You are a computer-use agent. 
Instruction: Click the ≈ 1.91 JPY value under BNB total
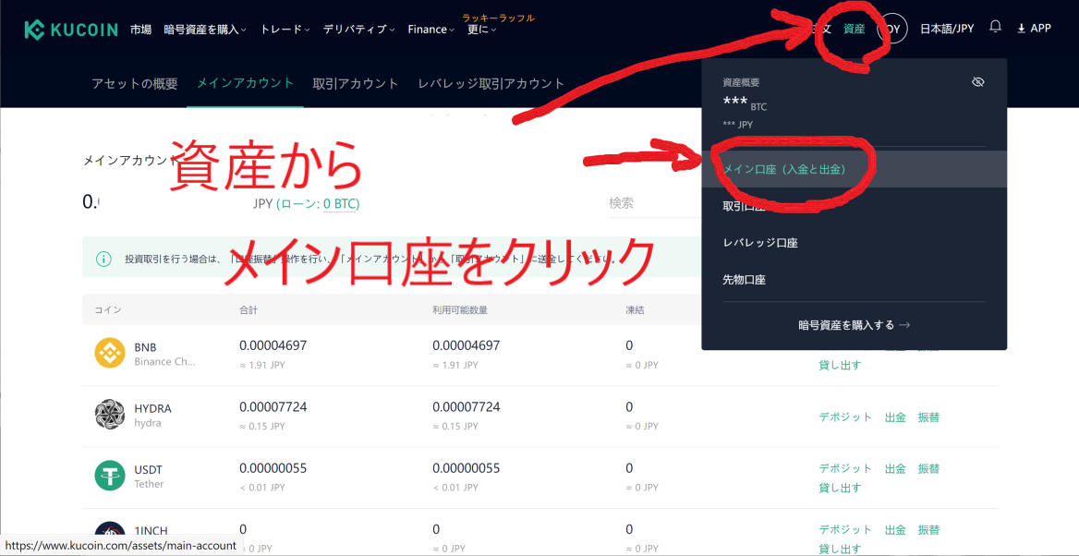[x=262, y=366]
